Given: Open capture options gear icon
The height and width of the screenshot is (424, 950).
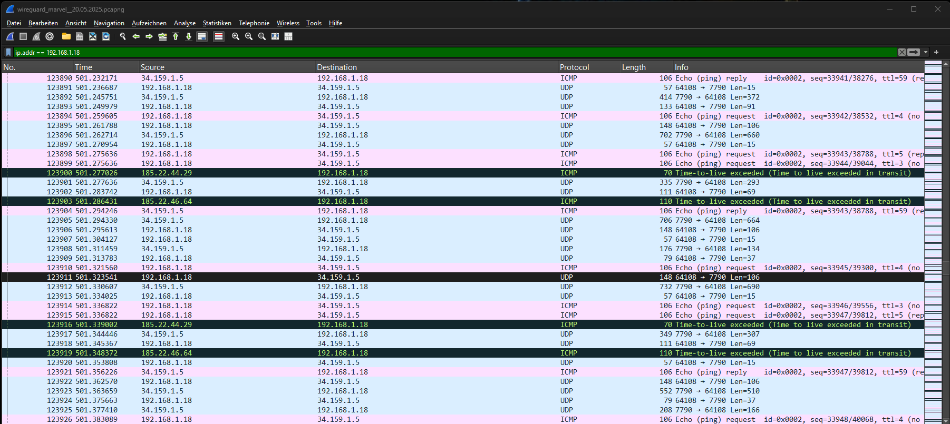Looking at the screenshot, I should point(50,36).
